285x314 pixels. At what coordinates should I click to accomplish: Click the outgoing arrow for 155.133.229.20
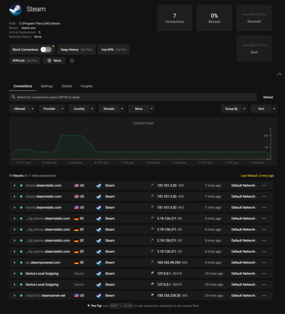(152, 295)
